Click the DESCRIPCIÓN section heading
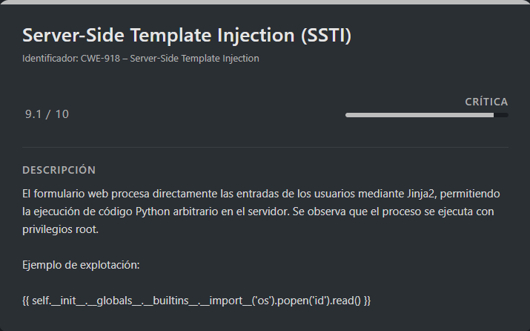 click(x=59, y=170)
